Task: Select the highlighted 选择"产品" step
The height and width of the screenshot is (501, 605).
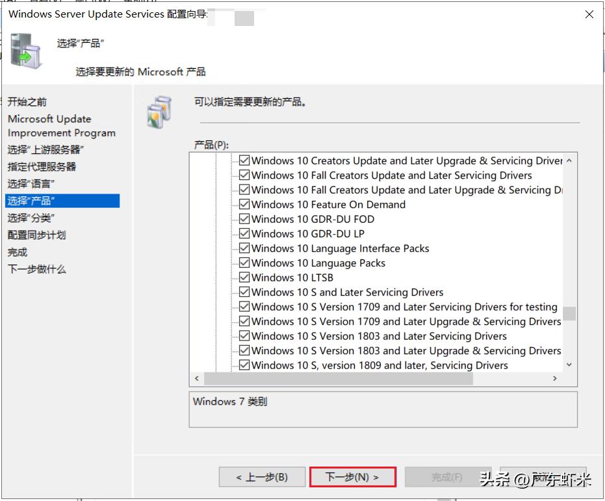Action: 62,201
